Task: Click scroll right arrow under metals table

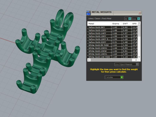Action: [136, 60]
